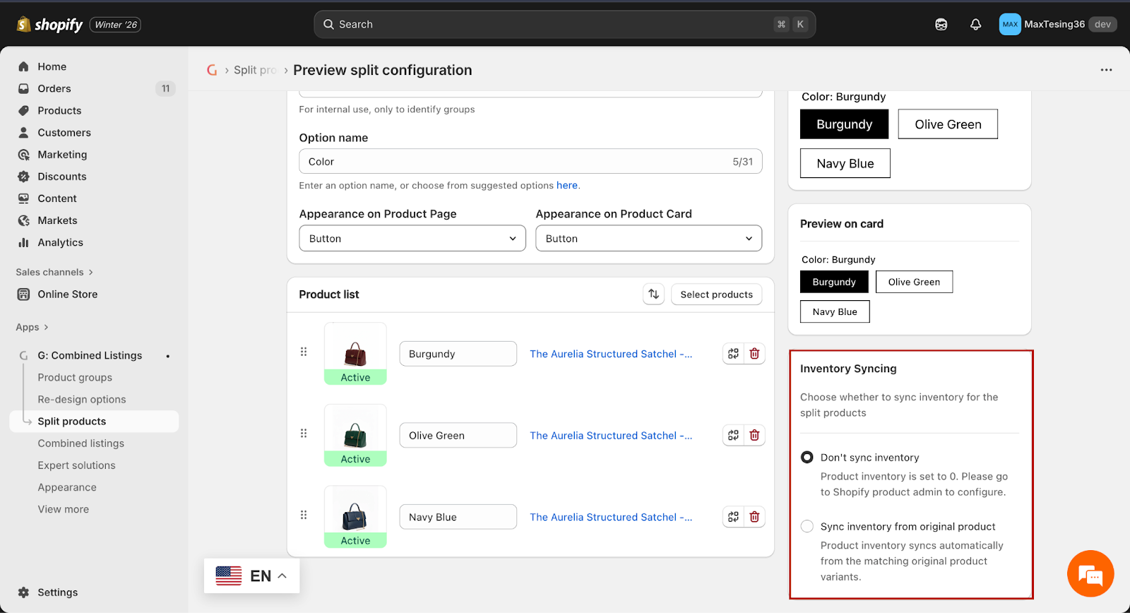Delete the Navy Blue product row

(754, 517)
